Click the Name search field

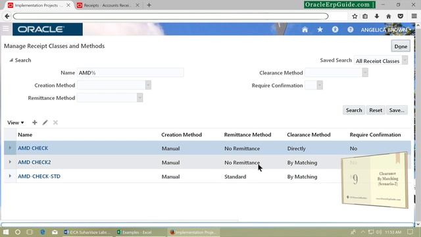point(130,72)
